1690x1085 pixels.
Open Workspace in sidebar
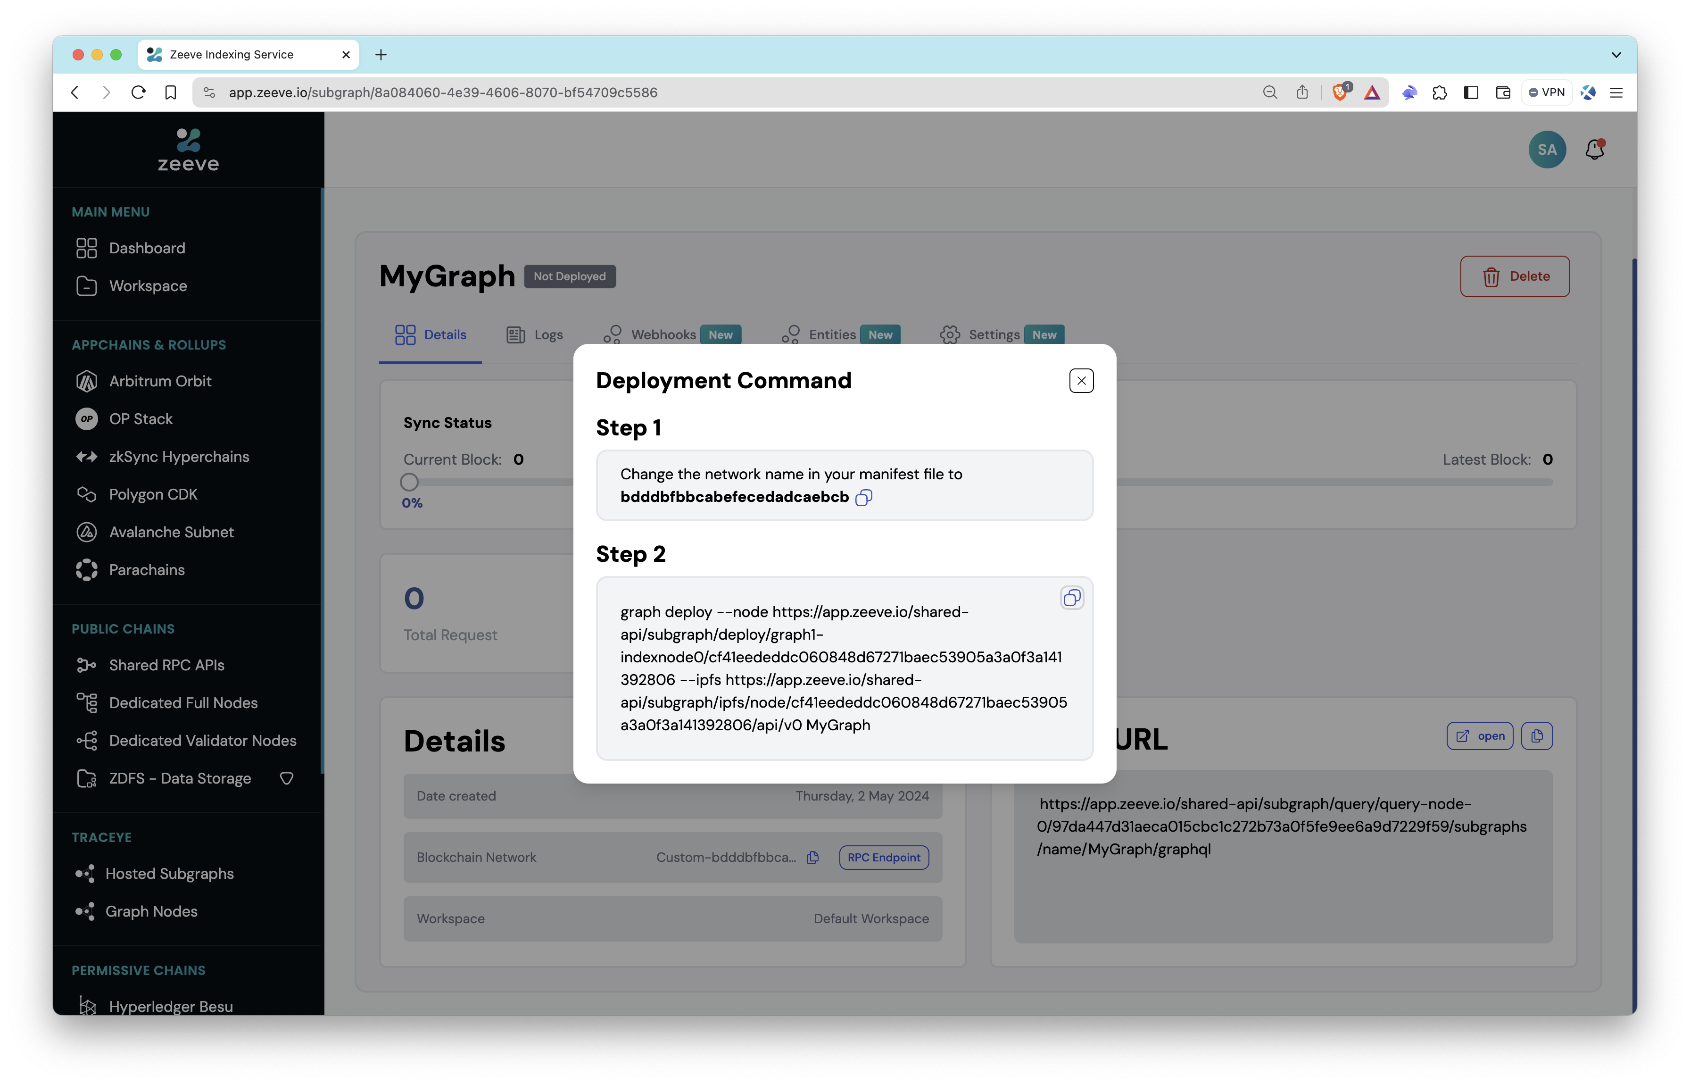tap(148, 286)
